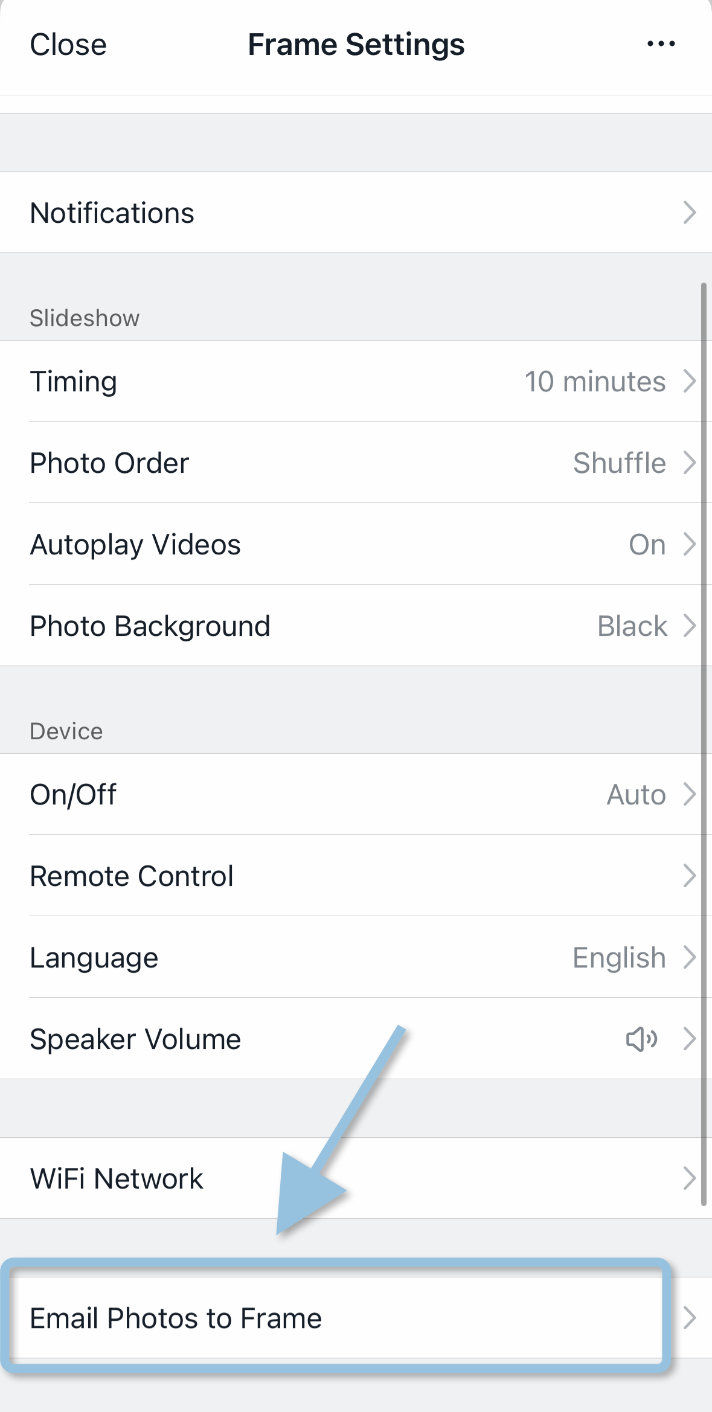Tap the chevron beside WiFi Network

pos(689,1178)
